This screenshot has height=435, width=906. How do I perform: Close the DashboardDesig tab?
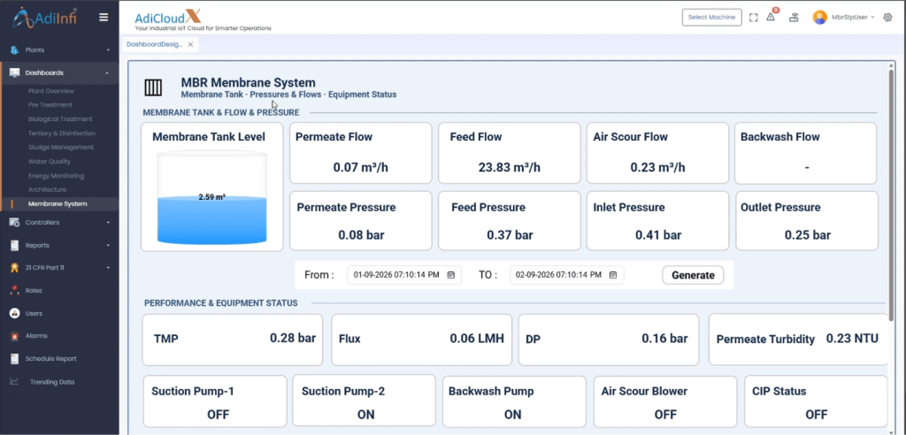(x=190, y=44)
